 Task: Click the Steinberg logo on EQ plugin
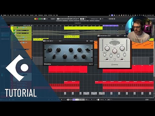[47, 64]
